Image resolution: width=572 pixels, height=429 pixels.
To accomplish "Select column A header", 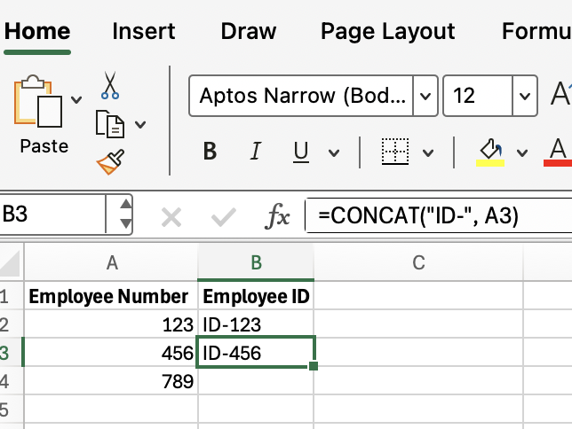I will 111,262.
